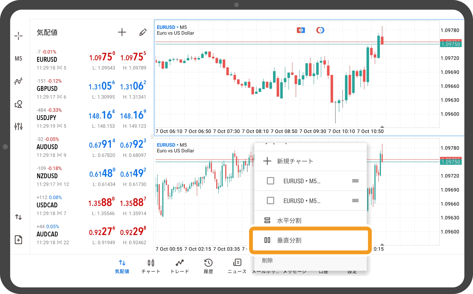The image size is (473, 294).
Task: Choose 水平分割 from the menu
Action: (310, 220)
